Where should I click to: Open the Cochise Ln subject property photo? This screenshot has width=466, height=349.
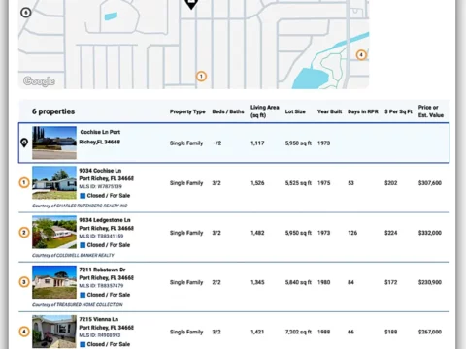pyautogui.click(x=54, y=143)
